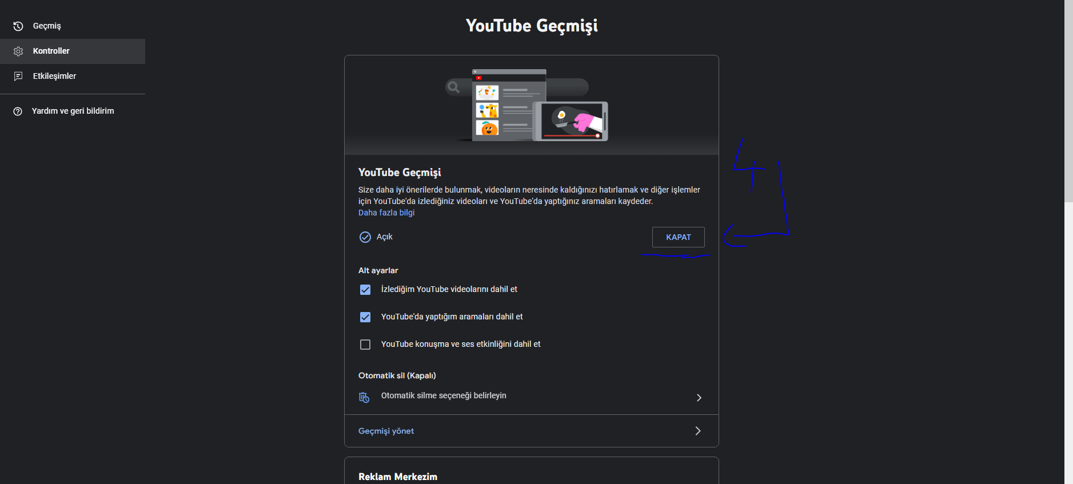Follow the 'Daha fazla bilgi' link

point(386,213)
